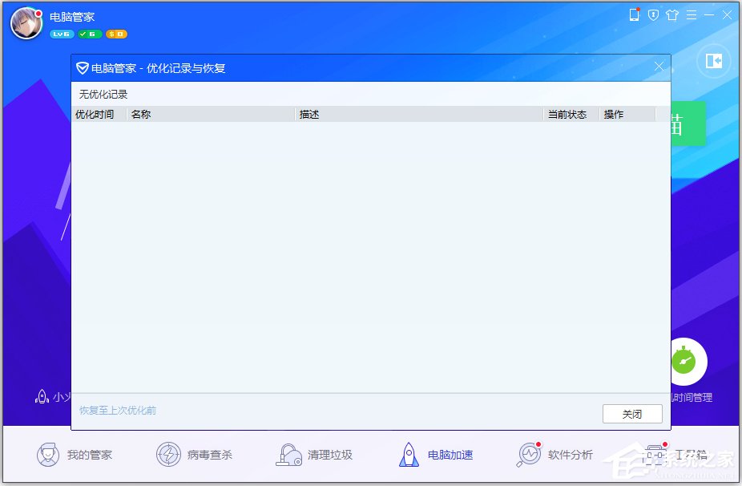Open the security shield protection icon

653,15
